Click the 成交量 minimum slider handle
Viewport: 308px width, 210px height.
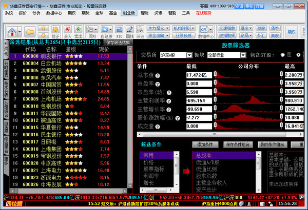(x=215, y=125)
